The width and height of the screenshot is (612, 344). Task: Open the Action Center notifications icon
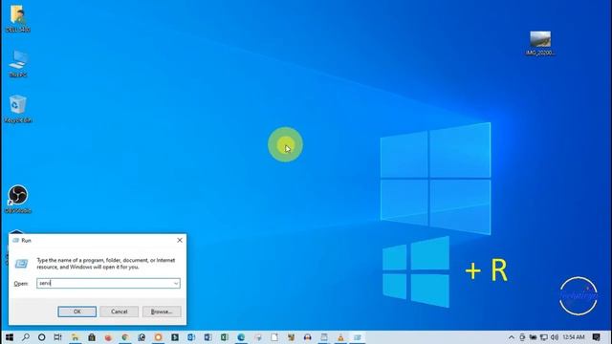point(597,337)
